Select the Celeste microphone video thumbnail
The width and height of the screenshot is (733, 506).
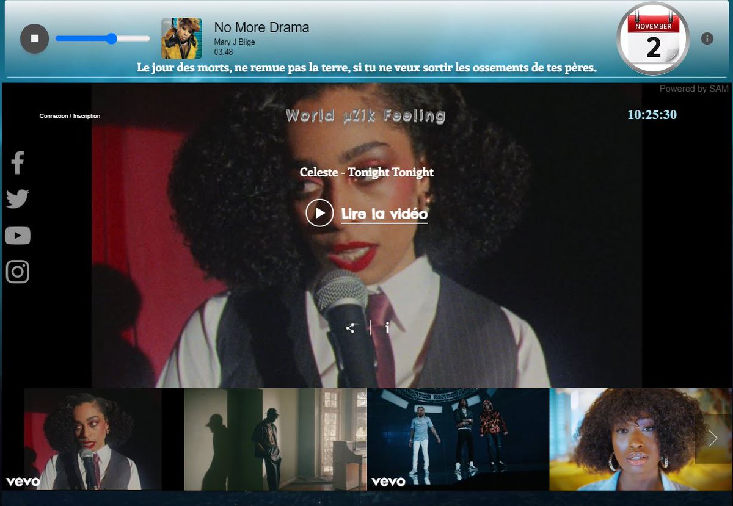click(x=93, y=439)
